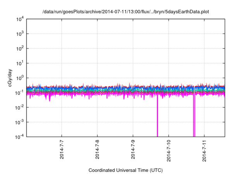
Task: Click the 10^3 y-axis tick label
Action: pos(20,34)
